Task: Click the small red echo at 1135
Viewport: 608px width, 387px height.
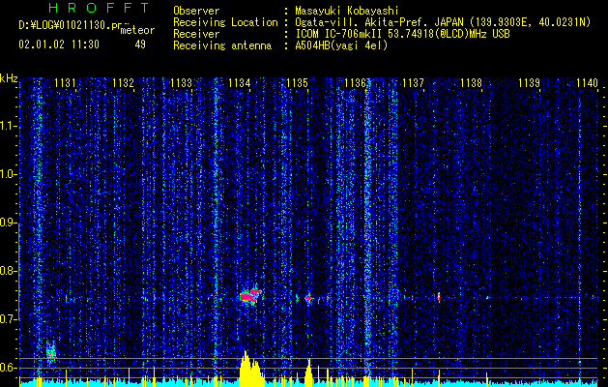Action: click(x=308, y=298)
